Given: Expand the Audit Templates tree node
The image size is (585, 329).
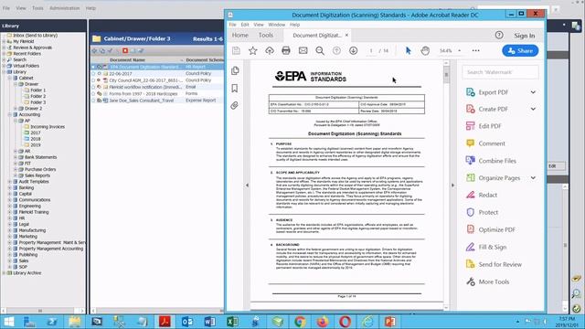Looking at the screenshot, I should (10, 182).
